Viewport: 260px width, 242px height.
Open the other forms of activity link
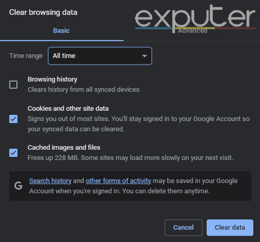pyautogui.click(x=118, y=181)
